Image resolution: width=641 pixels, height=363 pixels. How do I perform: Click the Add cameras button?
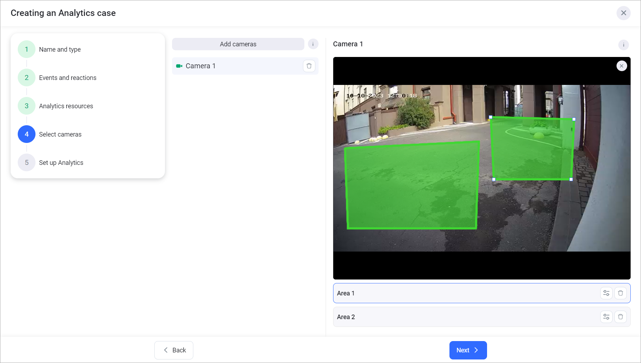click(238, 44)
